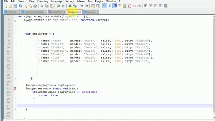
Task: Toggle Word Wrap toolbar button
Action: [104, 6]
